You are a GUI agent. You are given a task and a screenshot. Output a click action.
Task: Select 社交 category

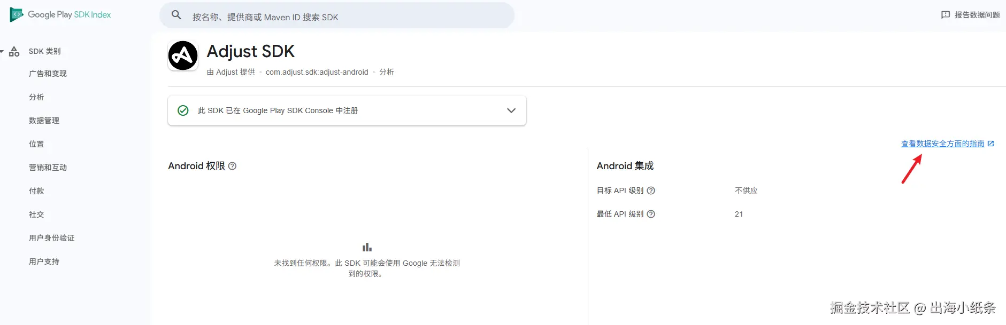36,215
